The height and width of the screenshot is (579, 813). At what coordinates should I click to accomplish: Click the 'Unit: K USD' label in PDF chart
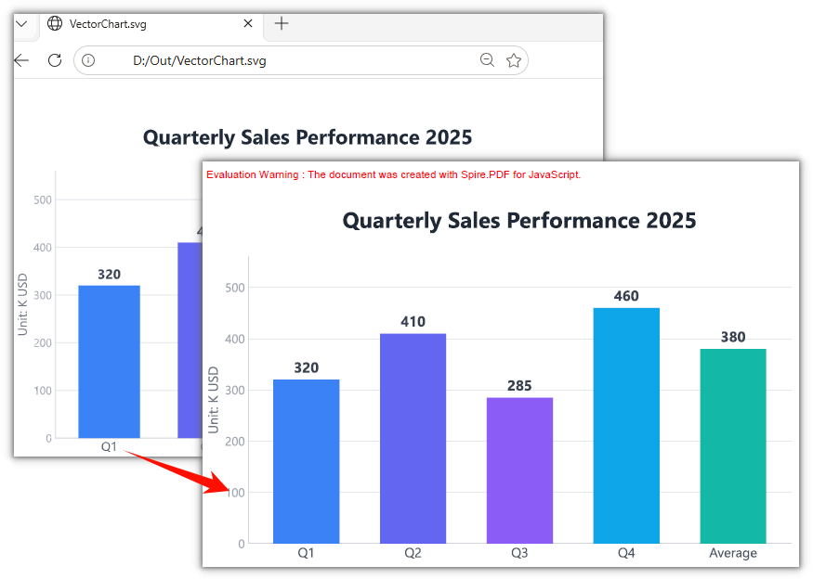click(x=214, y=400)
